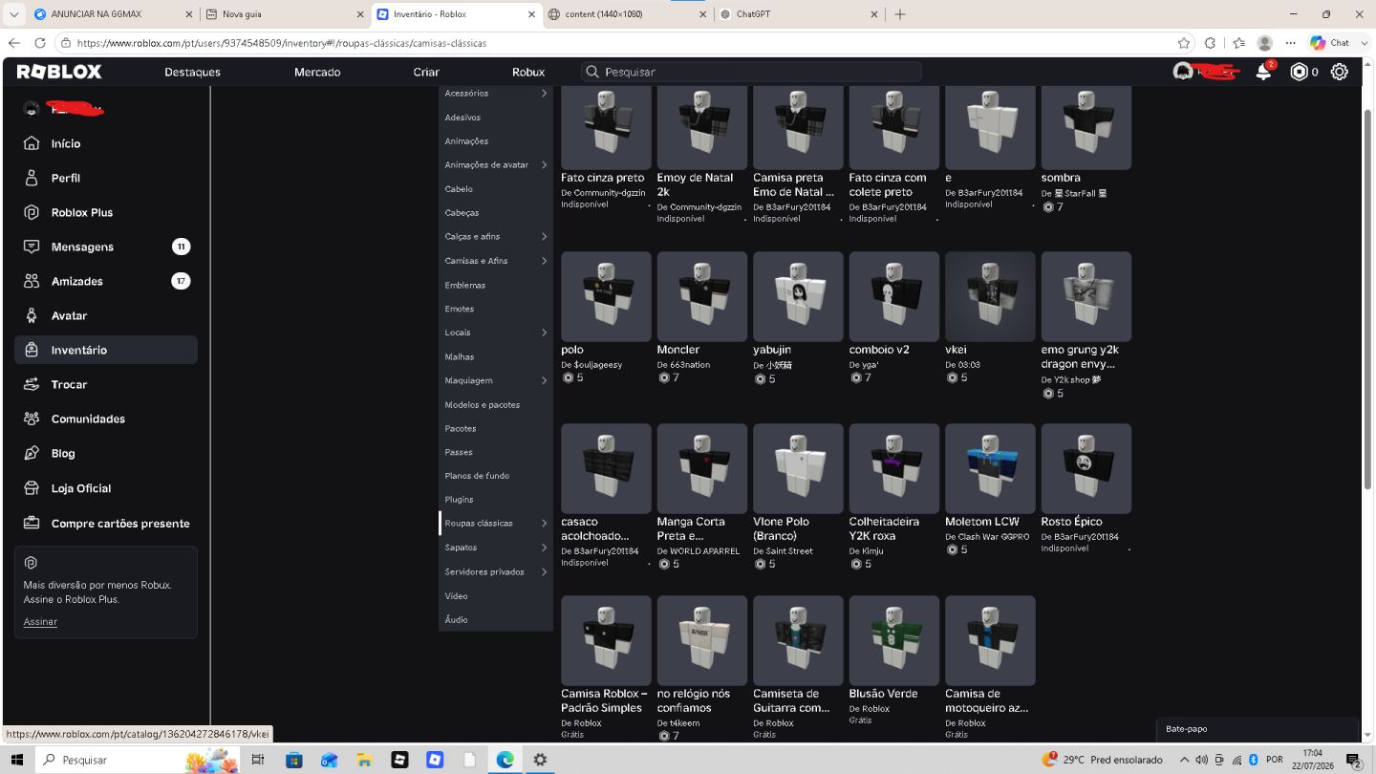The width and height of the screenshot is (1376, 774).
Task: Open File Explorer from the taskbar
Action: (x=364, y=760)
